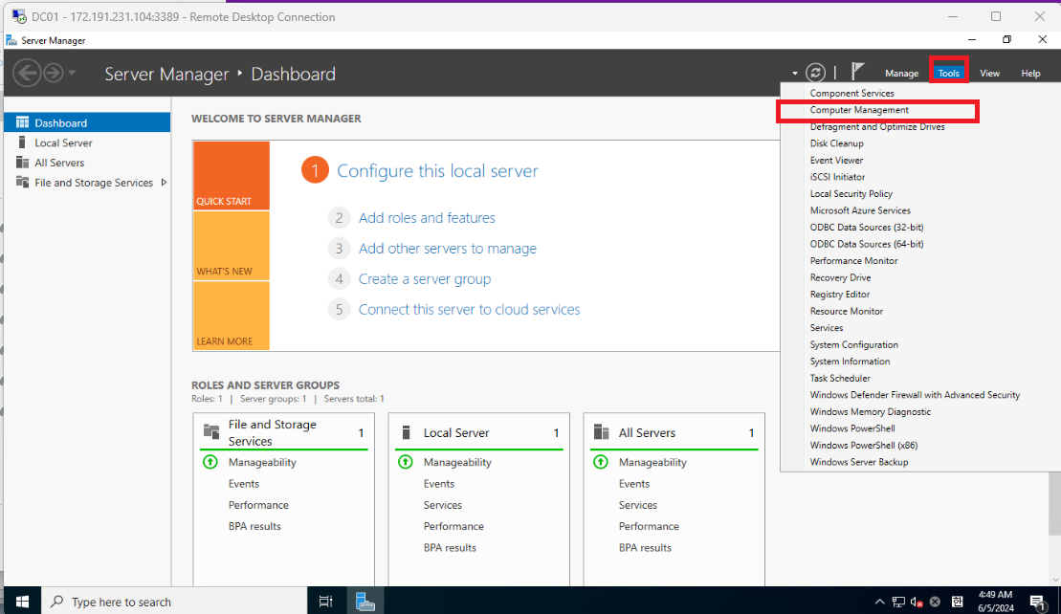Image resolution: width=1061 pixels, height=614 pixels.
Task: Choose Microsoft Azure Services
Action: 860,210
